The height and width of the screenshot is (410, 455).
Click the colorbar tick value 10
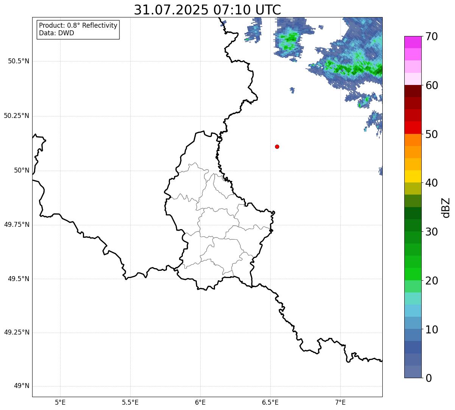click(x=432, y=329)
